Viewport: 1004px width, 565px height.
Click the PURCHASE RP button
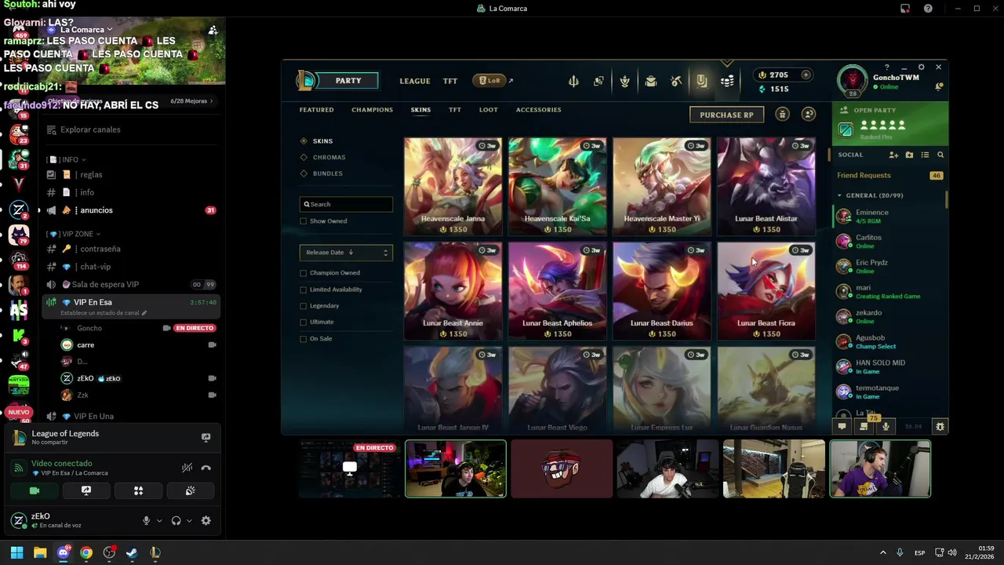(726, 115)
